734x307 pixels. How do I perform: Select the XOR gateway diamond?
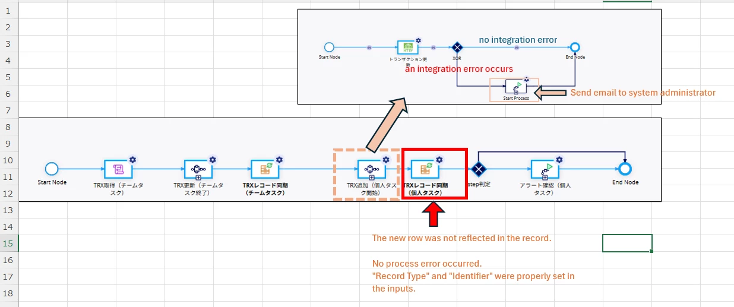click(x=457, y=48)
